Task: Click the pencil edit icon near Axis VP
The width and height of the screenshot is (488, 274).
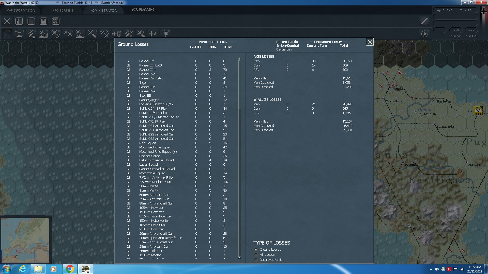Action: pyautogui.click(x=424, y=21)
